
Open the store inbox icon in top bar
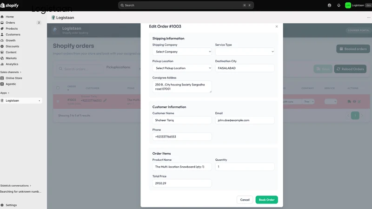tap(329, 5)
